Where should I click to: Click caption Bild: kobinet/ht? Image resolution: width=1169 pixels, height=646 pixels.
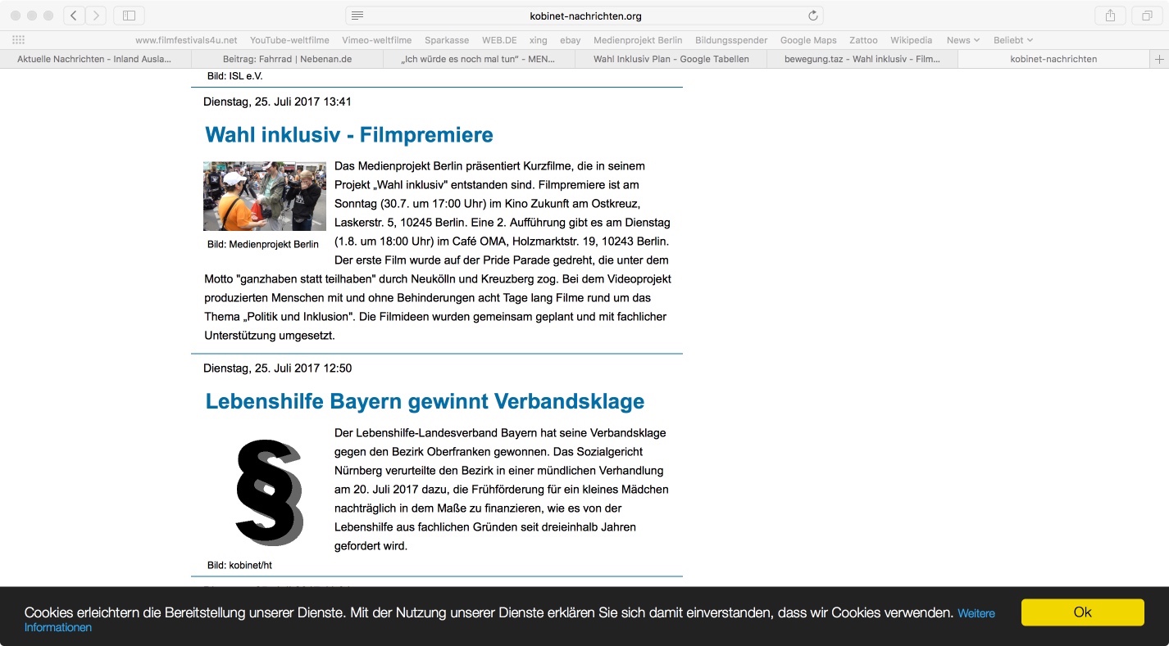(x=239, y=565)
